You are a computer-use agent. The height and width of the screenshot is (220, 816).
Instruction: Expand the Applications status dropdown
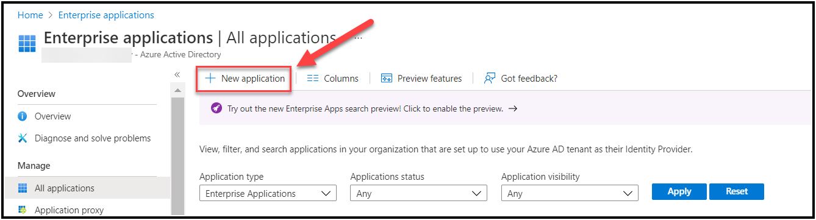pos(418,194)
